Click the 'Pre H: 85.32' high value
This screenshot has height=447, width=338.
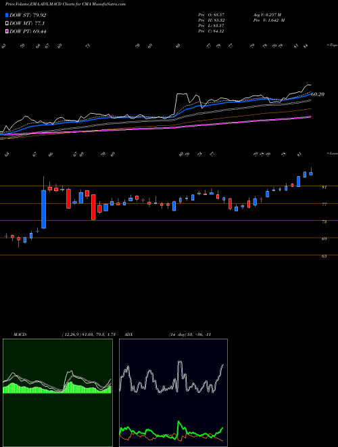[x=211, y=20]
